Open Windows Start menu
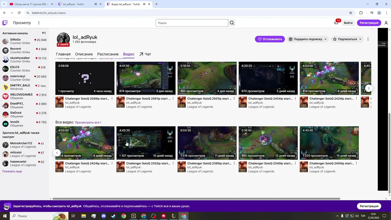391x220 pixels. 5,216
